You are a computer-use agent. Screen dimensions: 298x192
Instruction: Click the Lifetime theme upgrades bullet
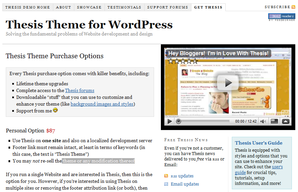(x=42, y=84)
